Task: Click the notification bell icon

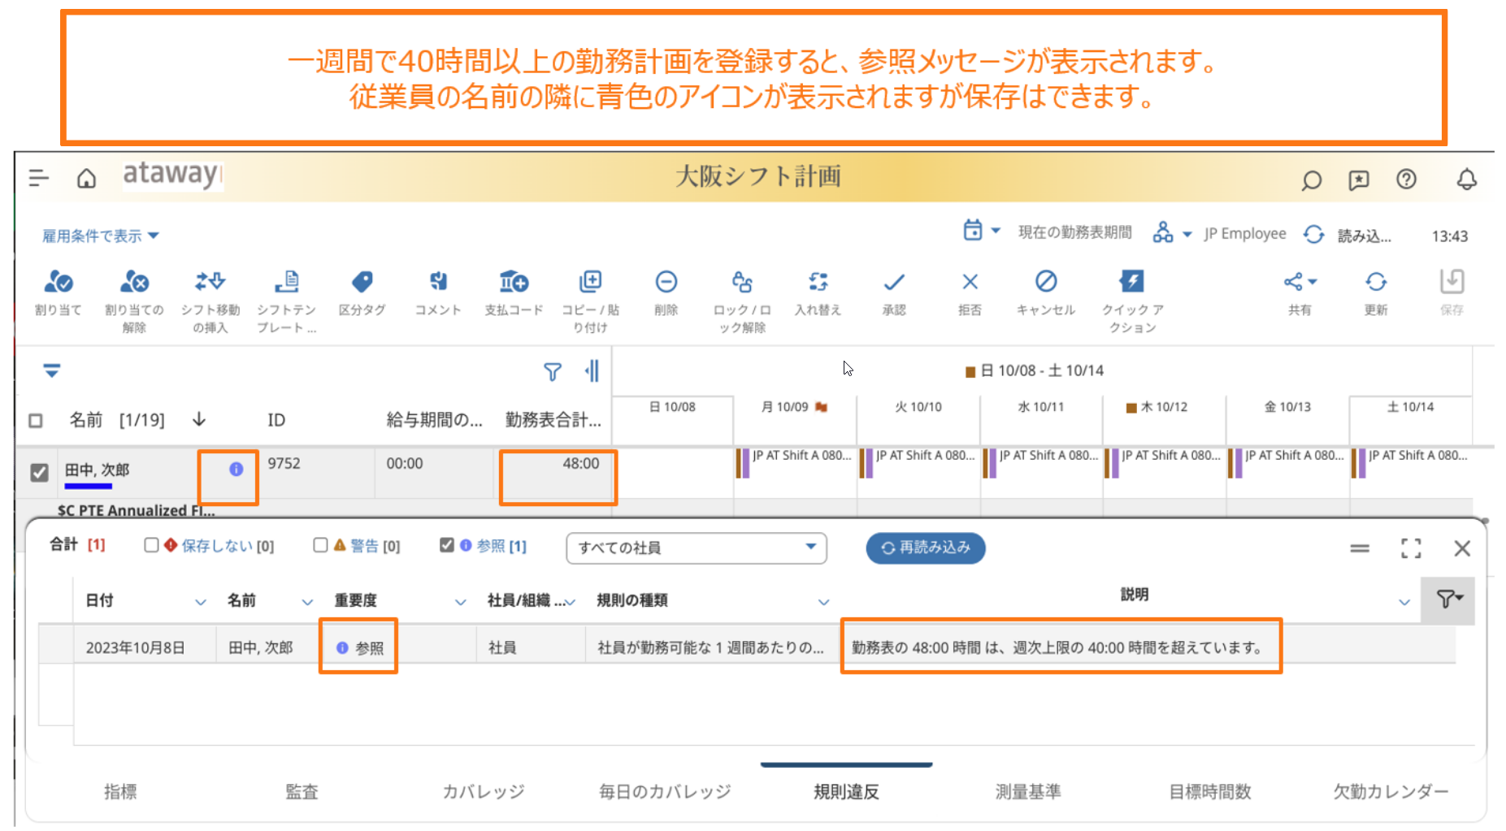Action: pos(1466,180)
